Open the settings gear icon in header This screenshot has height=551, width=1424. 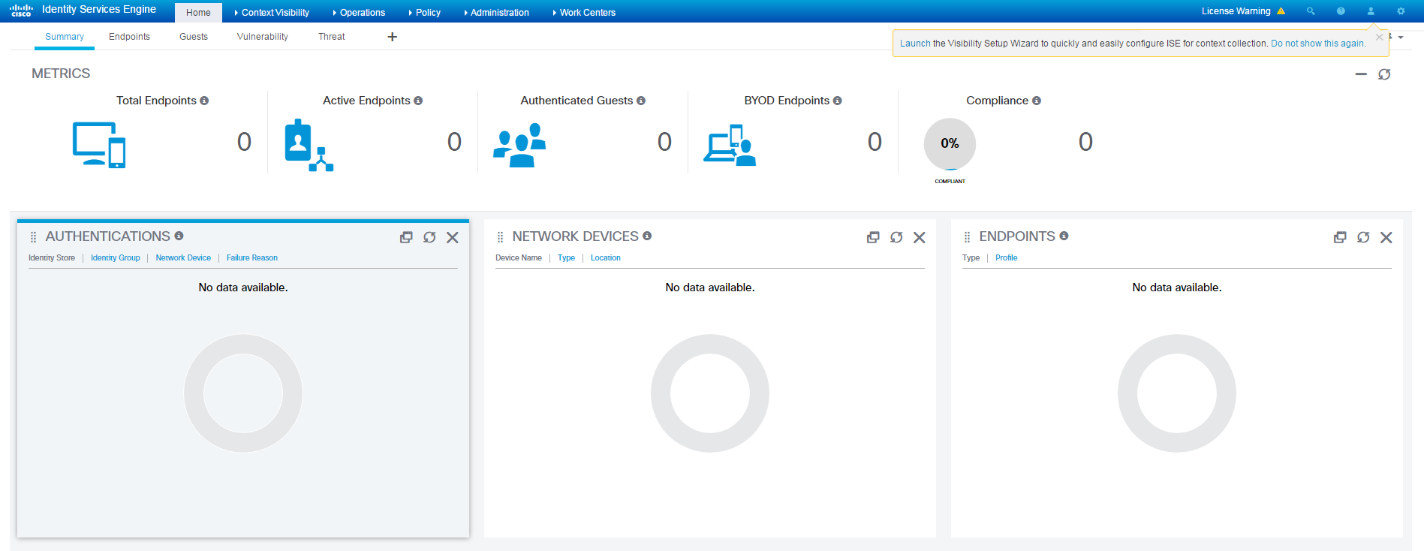click(x=1401, y=11)
